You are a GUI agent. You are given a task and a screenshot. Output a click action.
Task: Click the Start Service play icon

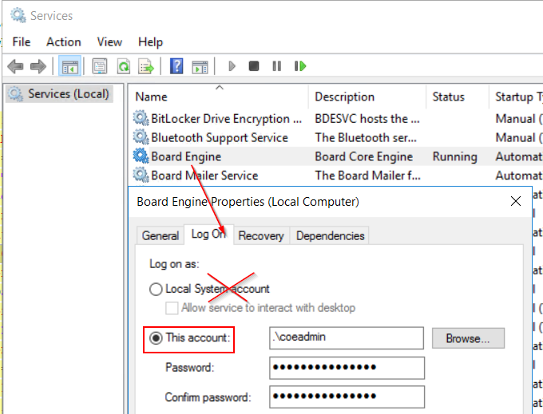tap(232, 66)
